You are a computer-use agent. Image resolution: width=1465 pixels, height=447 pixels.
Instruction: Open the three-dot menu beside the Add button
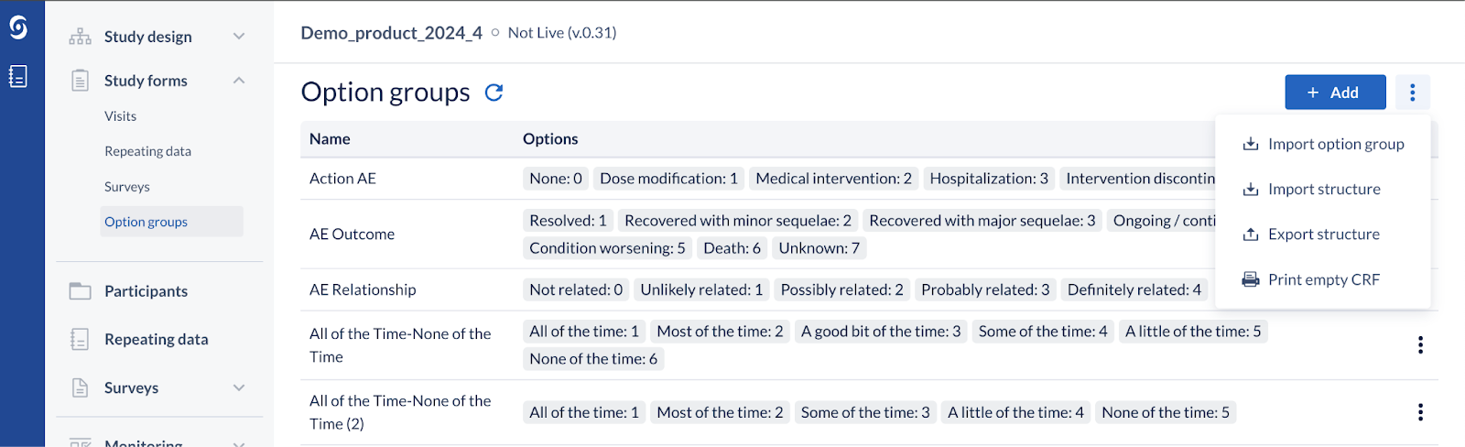point(1412,93)
